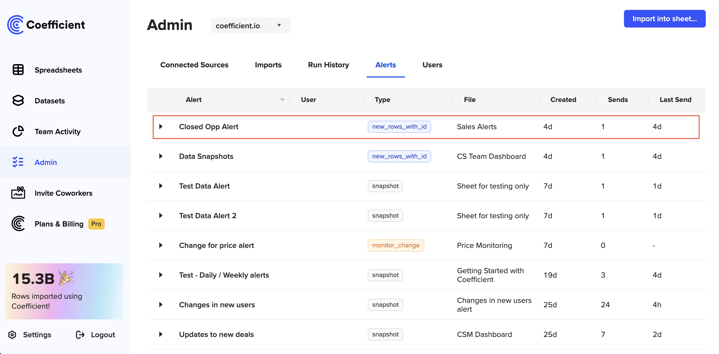Screen dimensions: 719x354
Task: Click the File column header
Action: (x=469, y=100)
